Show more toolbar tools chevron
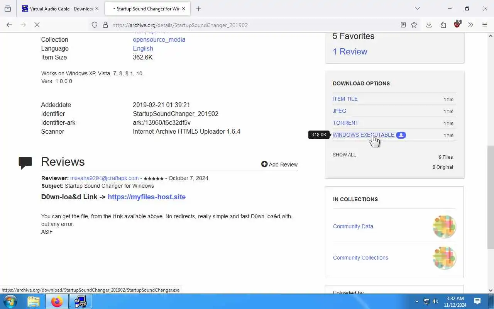This screenshot has width=494, height=309. pyautogui.click(x=470, y=25)
